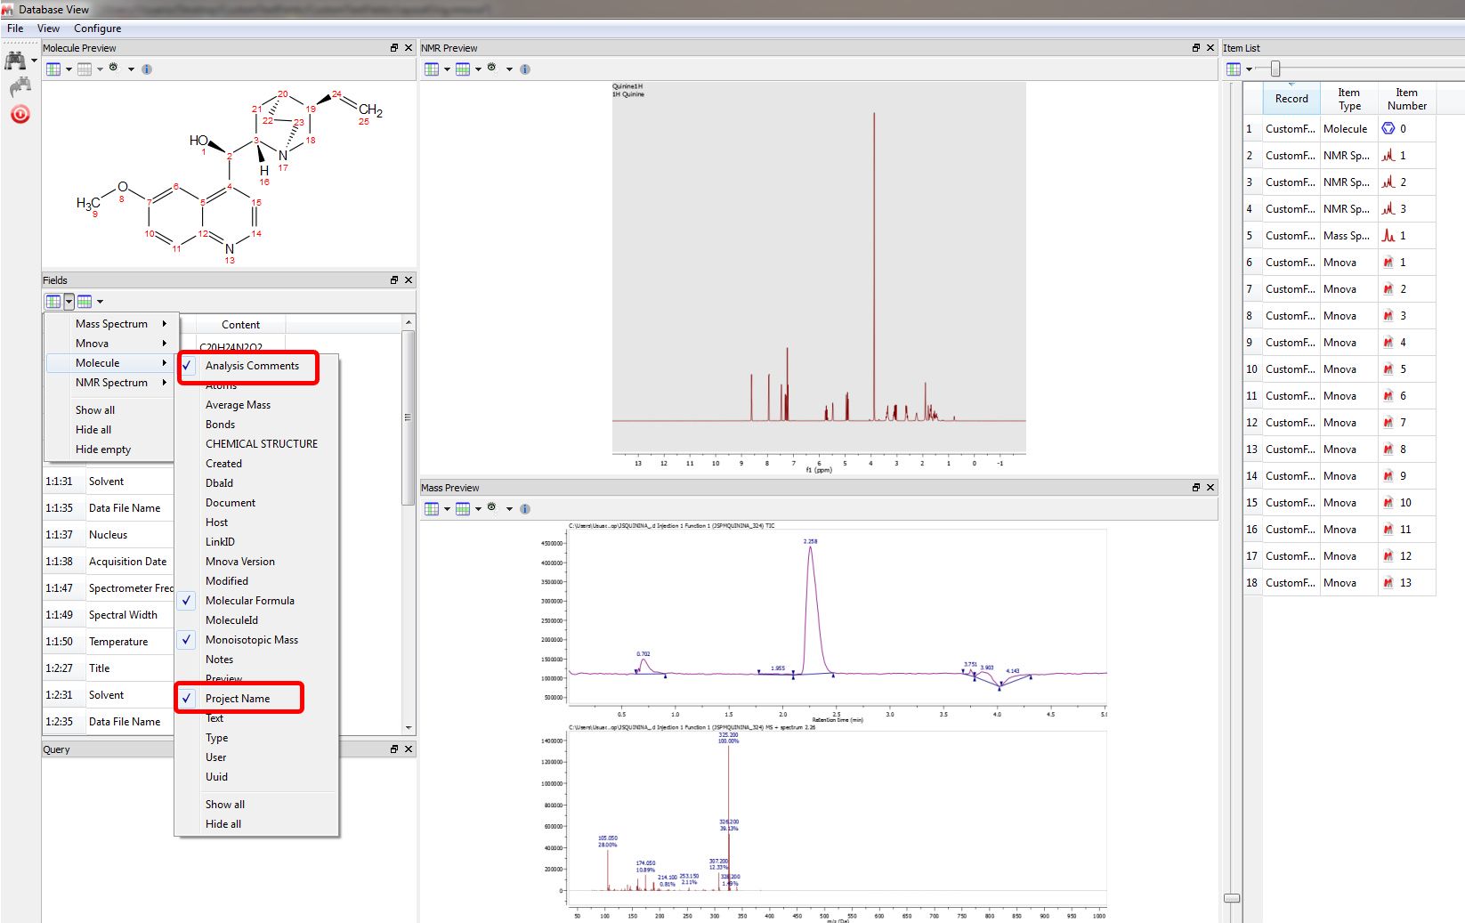
Task: Click Mass Spectrum icon in row 5
Action: [x=1388, y=235]
